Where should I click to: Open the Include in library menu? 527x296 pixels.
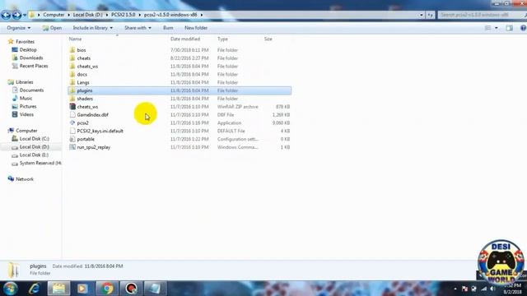tap(93, 28)
